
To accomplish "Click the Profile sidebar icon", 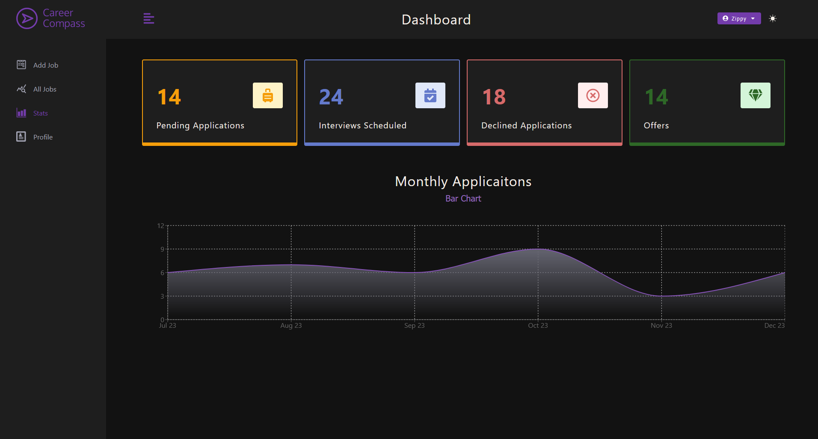I will click(x=21, y=136).
